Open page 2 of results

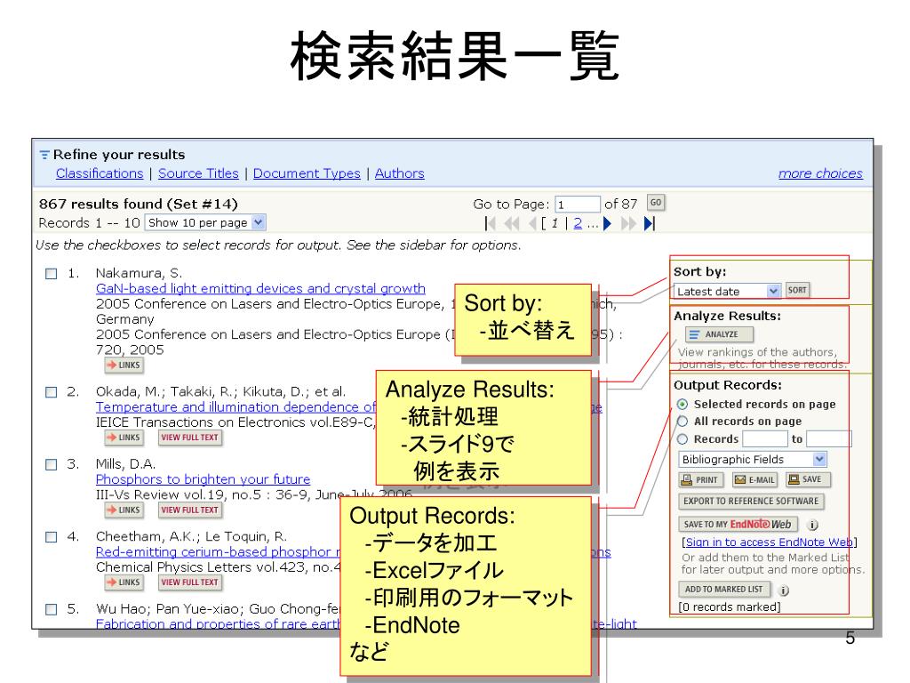578,223
